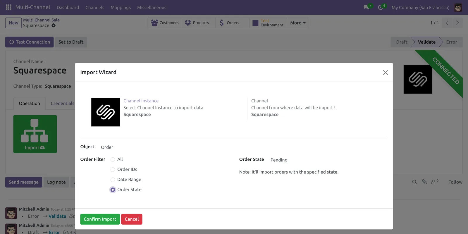
Task: Open the Customers smart button
Action: click(165, 23)
